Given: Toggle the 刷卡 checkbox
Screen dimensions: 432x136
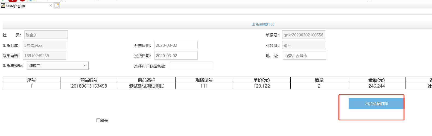Looking at the screenshot, I should [x=98, y=120].
